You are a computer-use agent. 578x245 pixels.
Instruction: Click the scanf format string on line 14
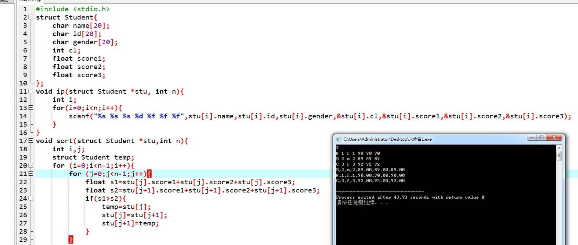139,116
